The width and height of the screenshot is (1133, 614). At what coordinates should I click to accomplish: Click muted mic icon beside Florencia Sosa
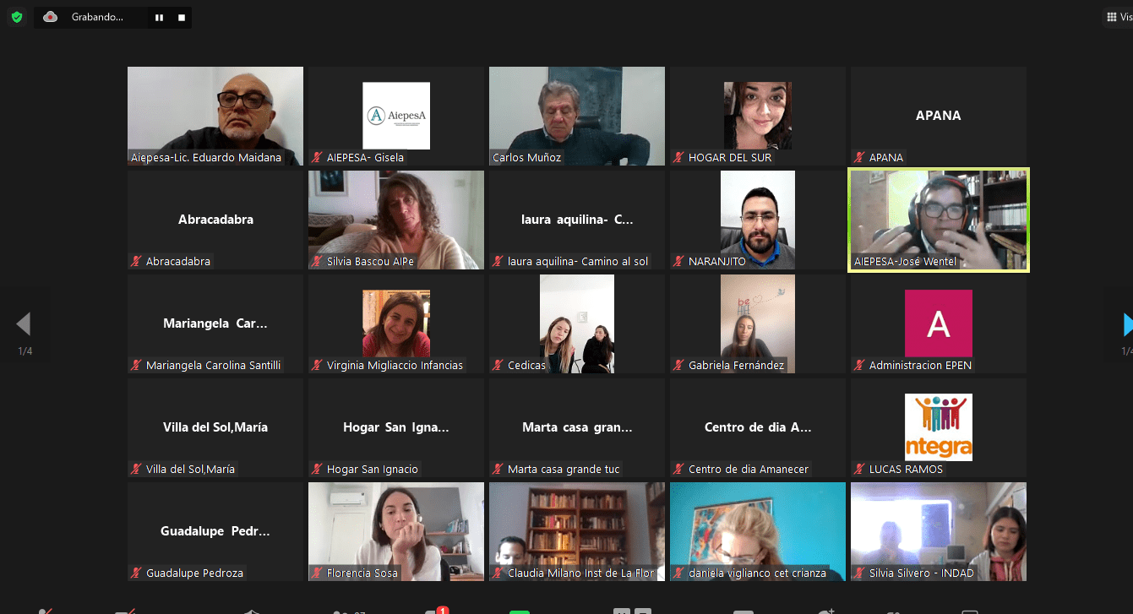click(x=317, y=573)
